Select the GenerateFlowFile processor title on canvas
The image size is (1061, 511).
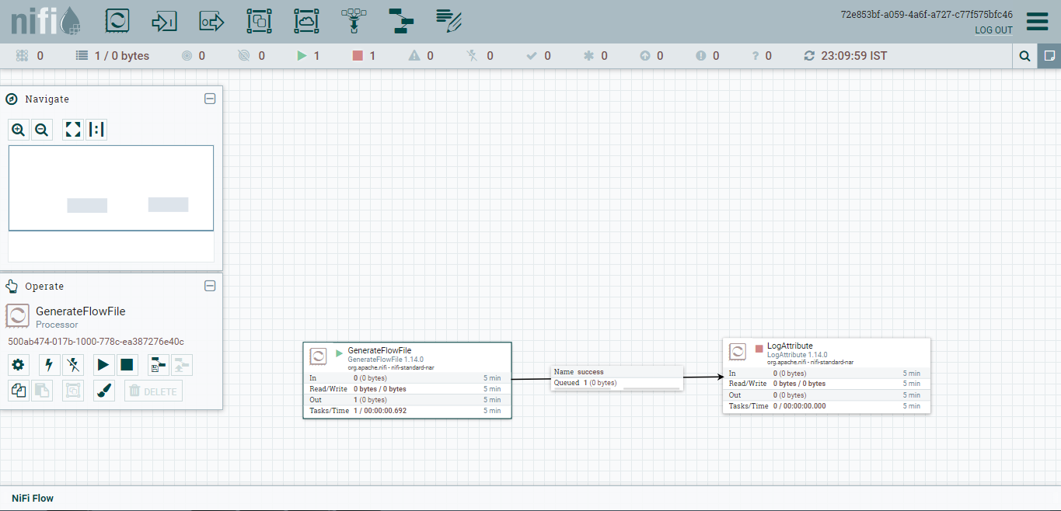click(x=379, y=350)
